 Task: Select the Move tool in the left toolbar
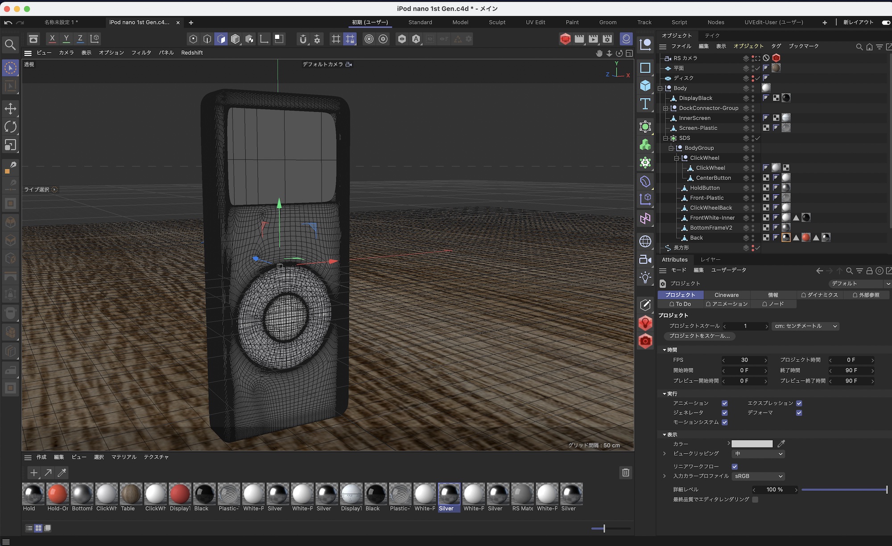coord(11,108)
